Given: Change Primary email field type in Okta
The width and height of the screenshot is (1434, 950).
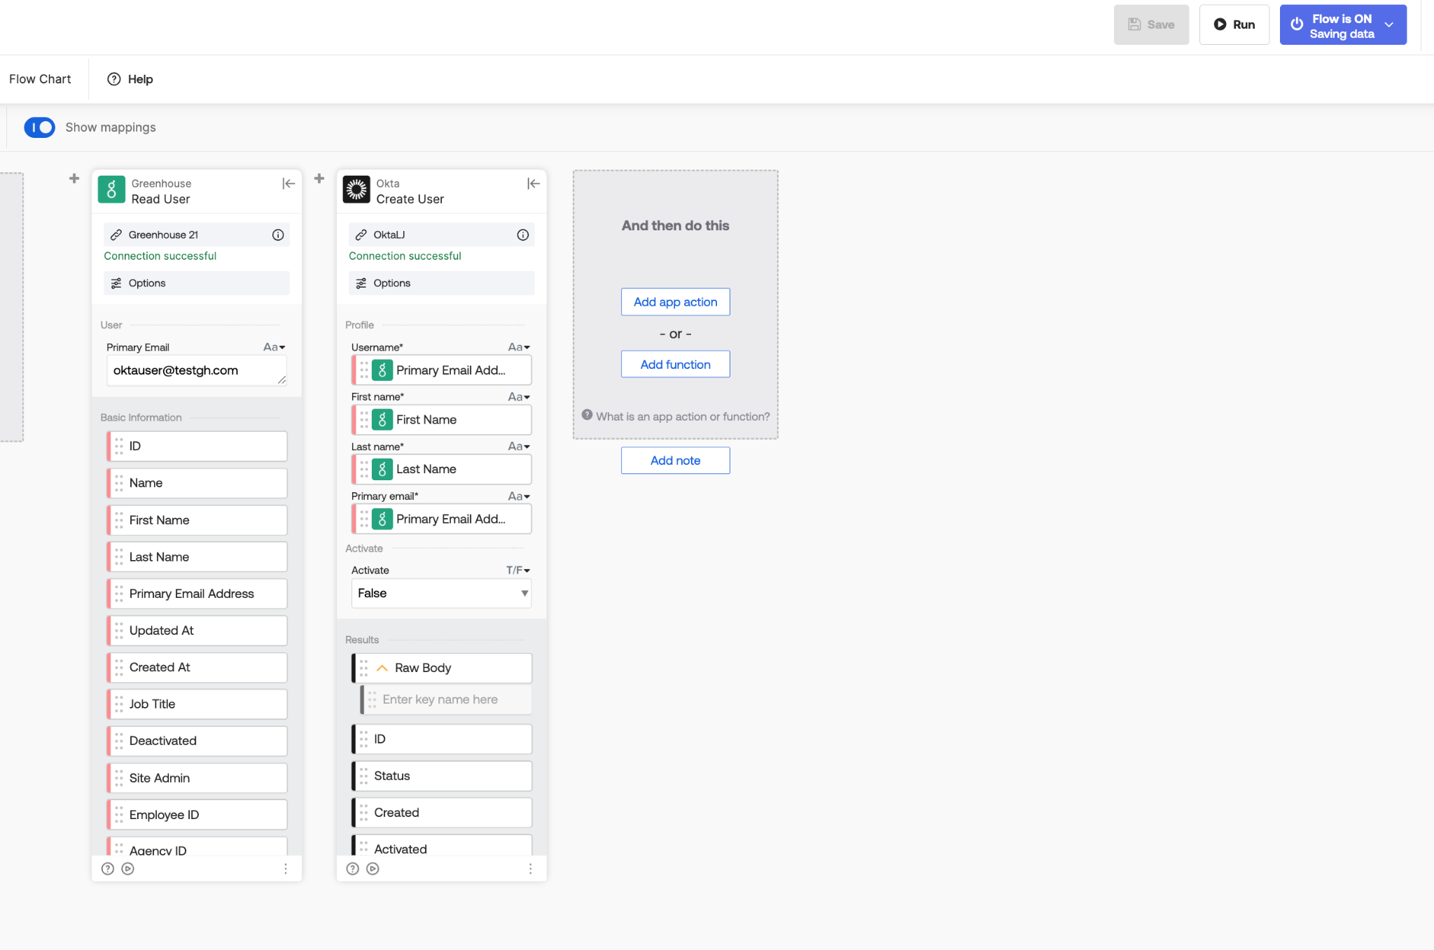Looking at the screenshot, I should (x=519, y=496).
